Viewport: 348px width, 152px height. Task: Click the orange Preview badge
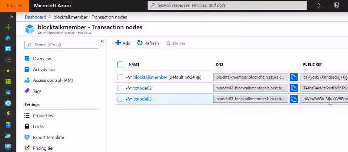[x=14, y=6]
